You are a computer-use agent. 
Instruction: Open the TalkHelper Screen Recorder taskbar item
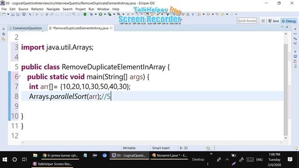pyautogui.click(x=52, y=164)
